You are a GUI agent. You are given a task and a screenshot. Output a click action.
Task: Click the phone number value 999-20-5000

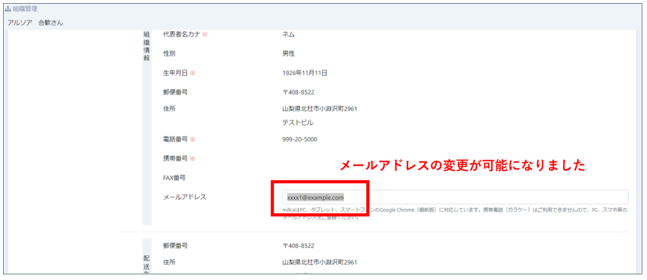299,139
